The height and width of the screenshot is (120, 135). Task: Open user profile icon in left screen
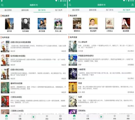point(65,5)
